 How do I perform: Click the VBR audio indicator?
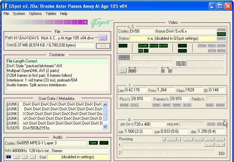[x=104, y=143]
